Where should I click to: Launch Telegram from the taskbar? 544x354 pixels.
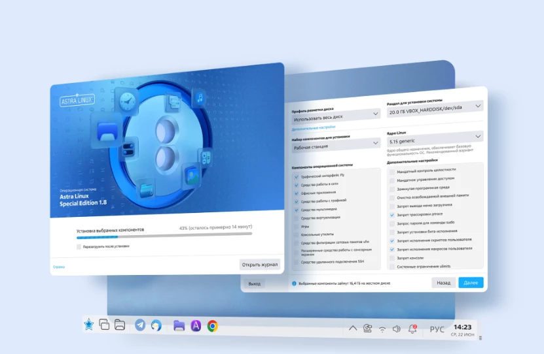[140, 325]
